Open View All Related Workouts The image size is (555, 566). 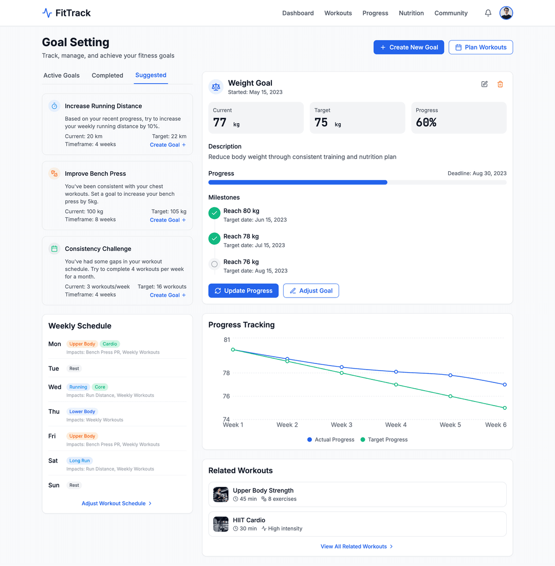coord(357,546)
